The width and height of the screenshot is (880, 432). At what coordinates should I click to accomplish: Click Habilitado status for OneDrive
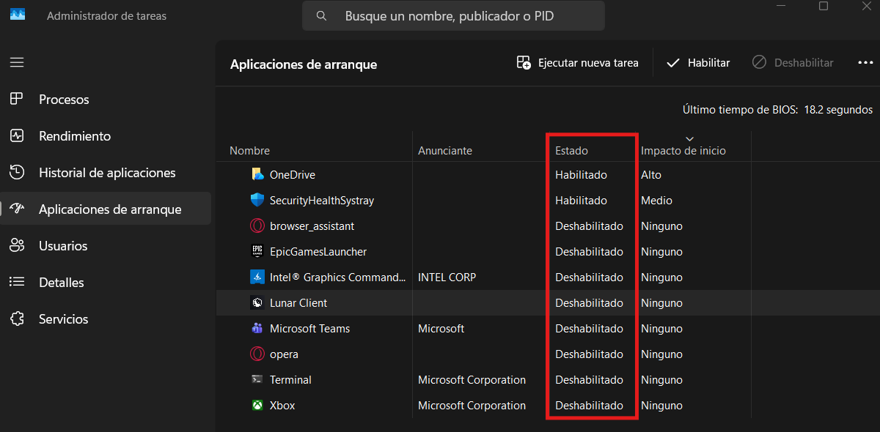click(581, 174)
